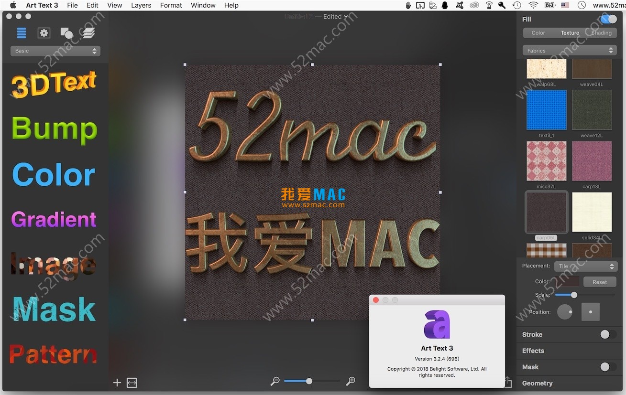Open the Window menu

pos(203,5)
